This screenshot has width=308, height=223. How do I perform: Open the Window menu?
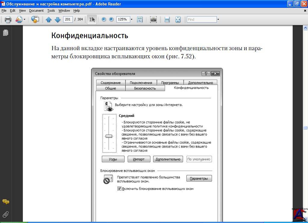point(64,11)
